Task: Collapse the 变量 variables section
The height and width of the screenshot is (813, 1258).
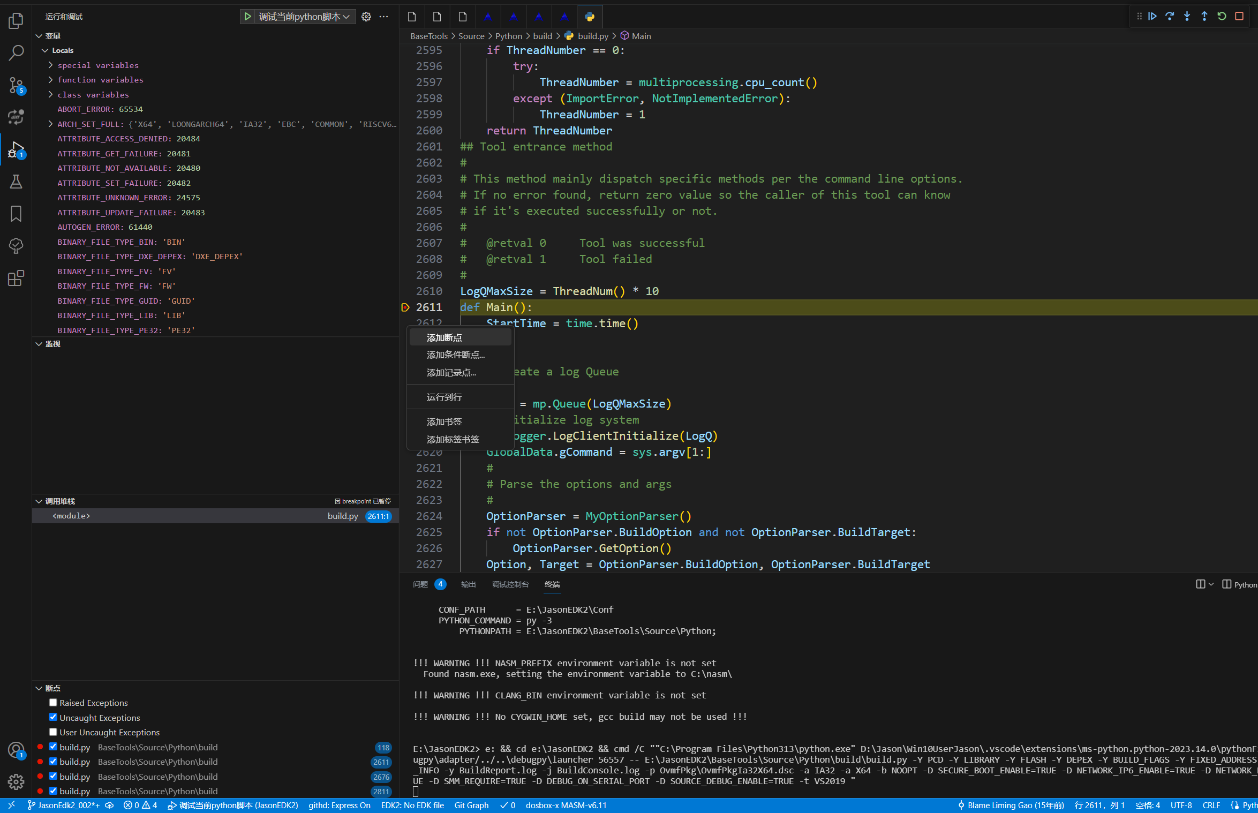Action: 39,36
